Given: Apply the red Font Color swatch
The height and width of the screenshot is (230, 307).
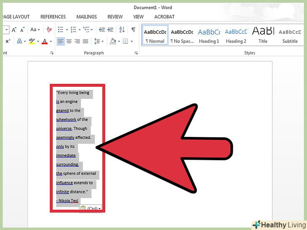Looking at the screenshot, I should [x=44, y=41].
